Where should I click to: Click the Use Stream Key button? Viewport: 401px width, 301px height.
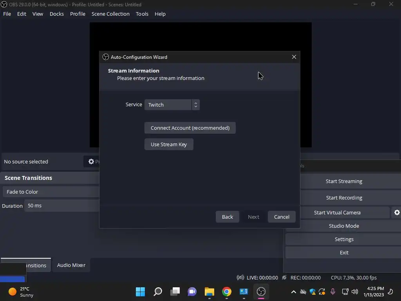[169, 144]
